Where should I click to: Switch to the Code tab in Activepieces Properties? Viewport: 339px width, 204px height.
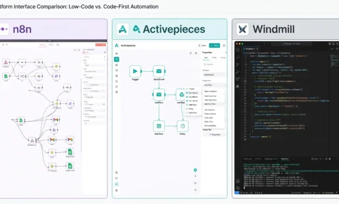[214, 57]
